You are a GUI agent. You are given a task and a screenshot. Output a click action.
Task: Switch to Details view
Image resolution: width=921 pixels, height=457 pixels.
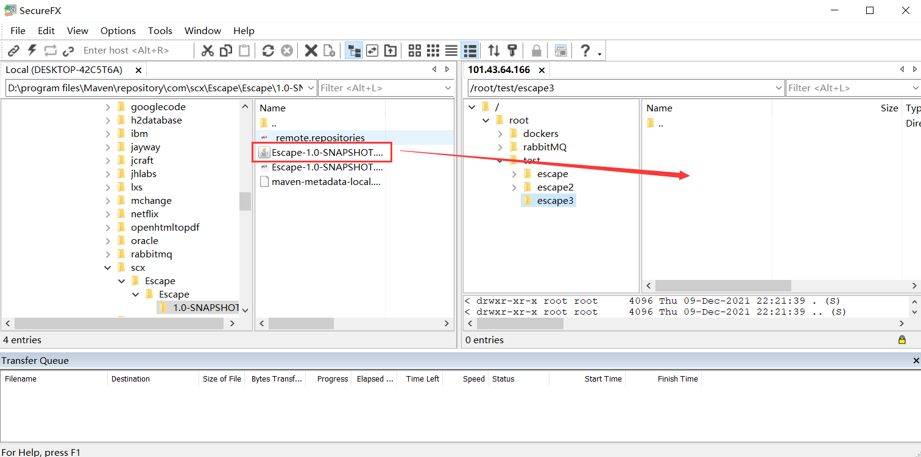470,51
